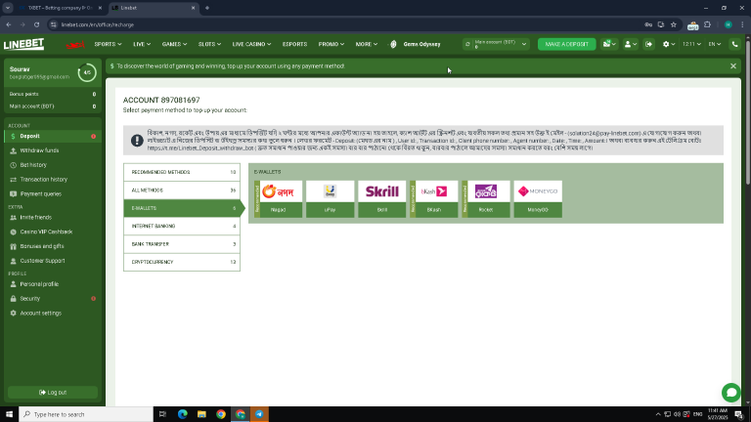The image size is (751, 422).
Task: Open Casino VIP Cashback
Action: pyautogui.click(x=53, y=232)
